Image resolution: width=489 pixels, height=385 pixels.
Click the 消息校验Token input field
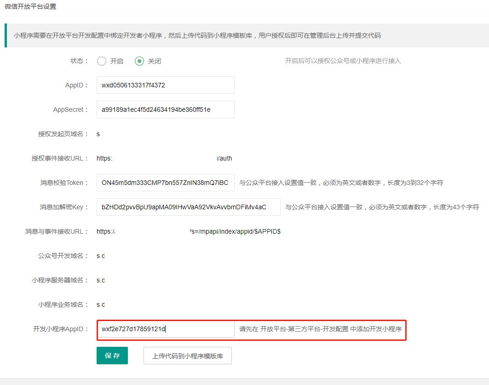[165, 183]
